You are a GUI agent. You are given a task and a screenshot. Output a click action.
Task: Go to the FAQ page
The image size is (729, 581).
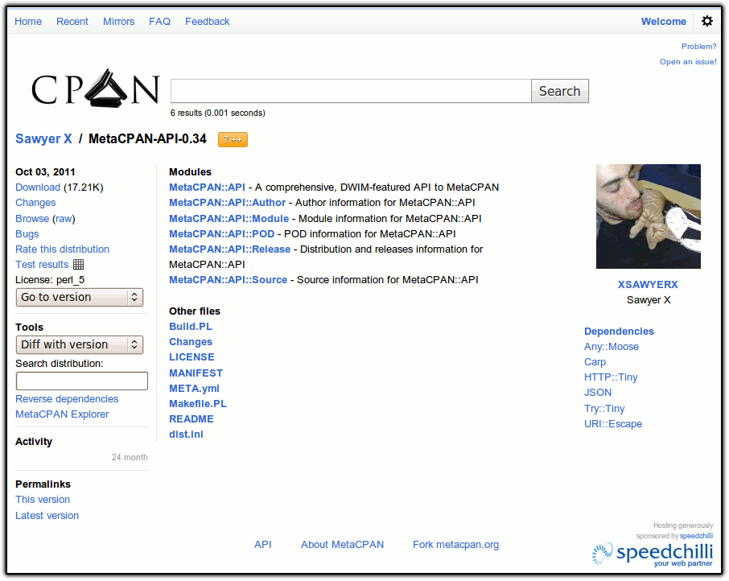click(159, 22)
